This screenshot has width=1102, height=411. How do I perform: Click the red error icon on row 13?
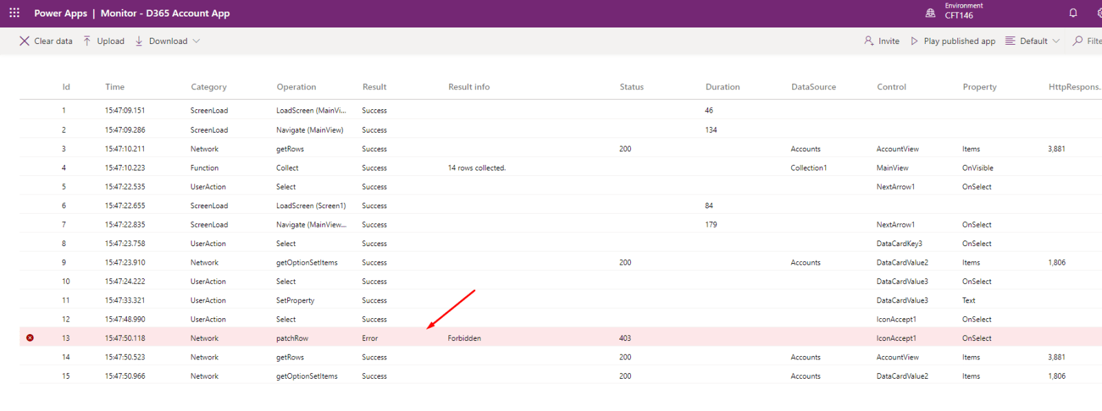[30, 338]
